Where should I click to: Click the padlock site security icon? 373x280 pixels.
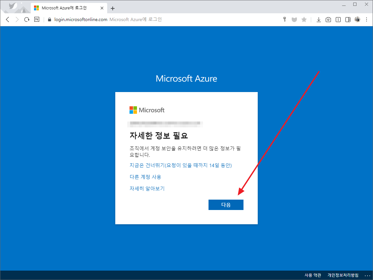tap(50, 19)
